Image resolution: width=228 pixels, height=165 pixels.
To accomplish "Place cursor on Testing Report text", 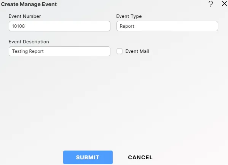I will (x=28, y=51).
